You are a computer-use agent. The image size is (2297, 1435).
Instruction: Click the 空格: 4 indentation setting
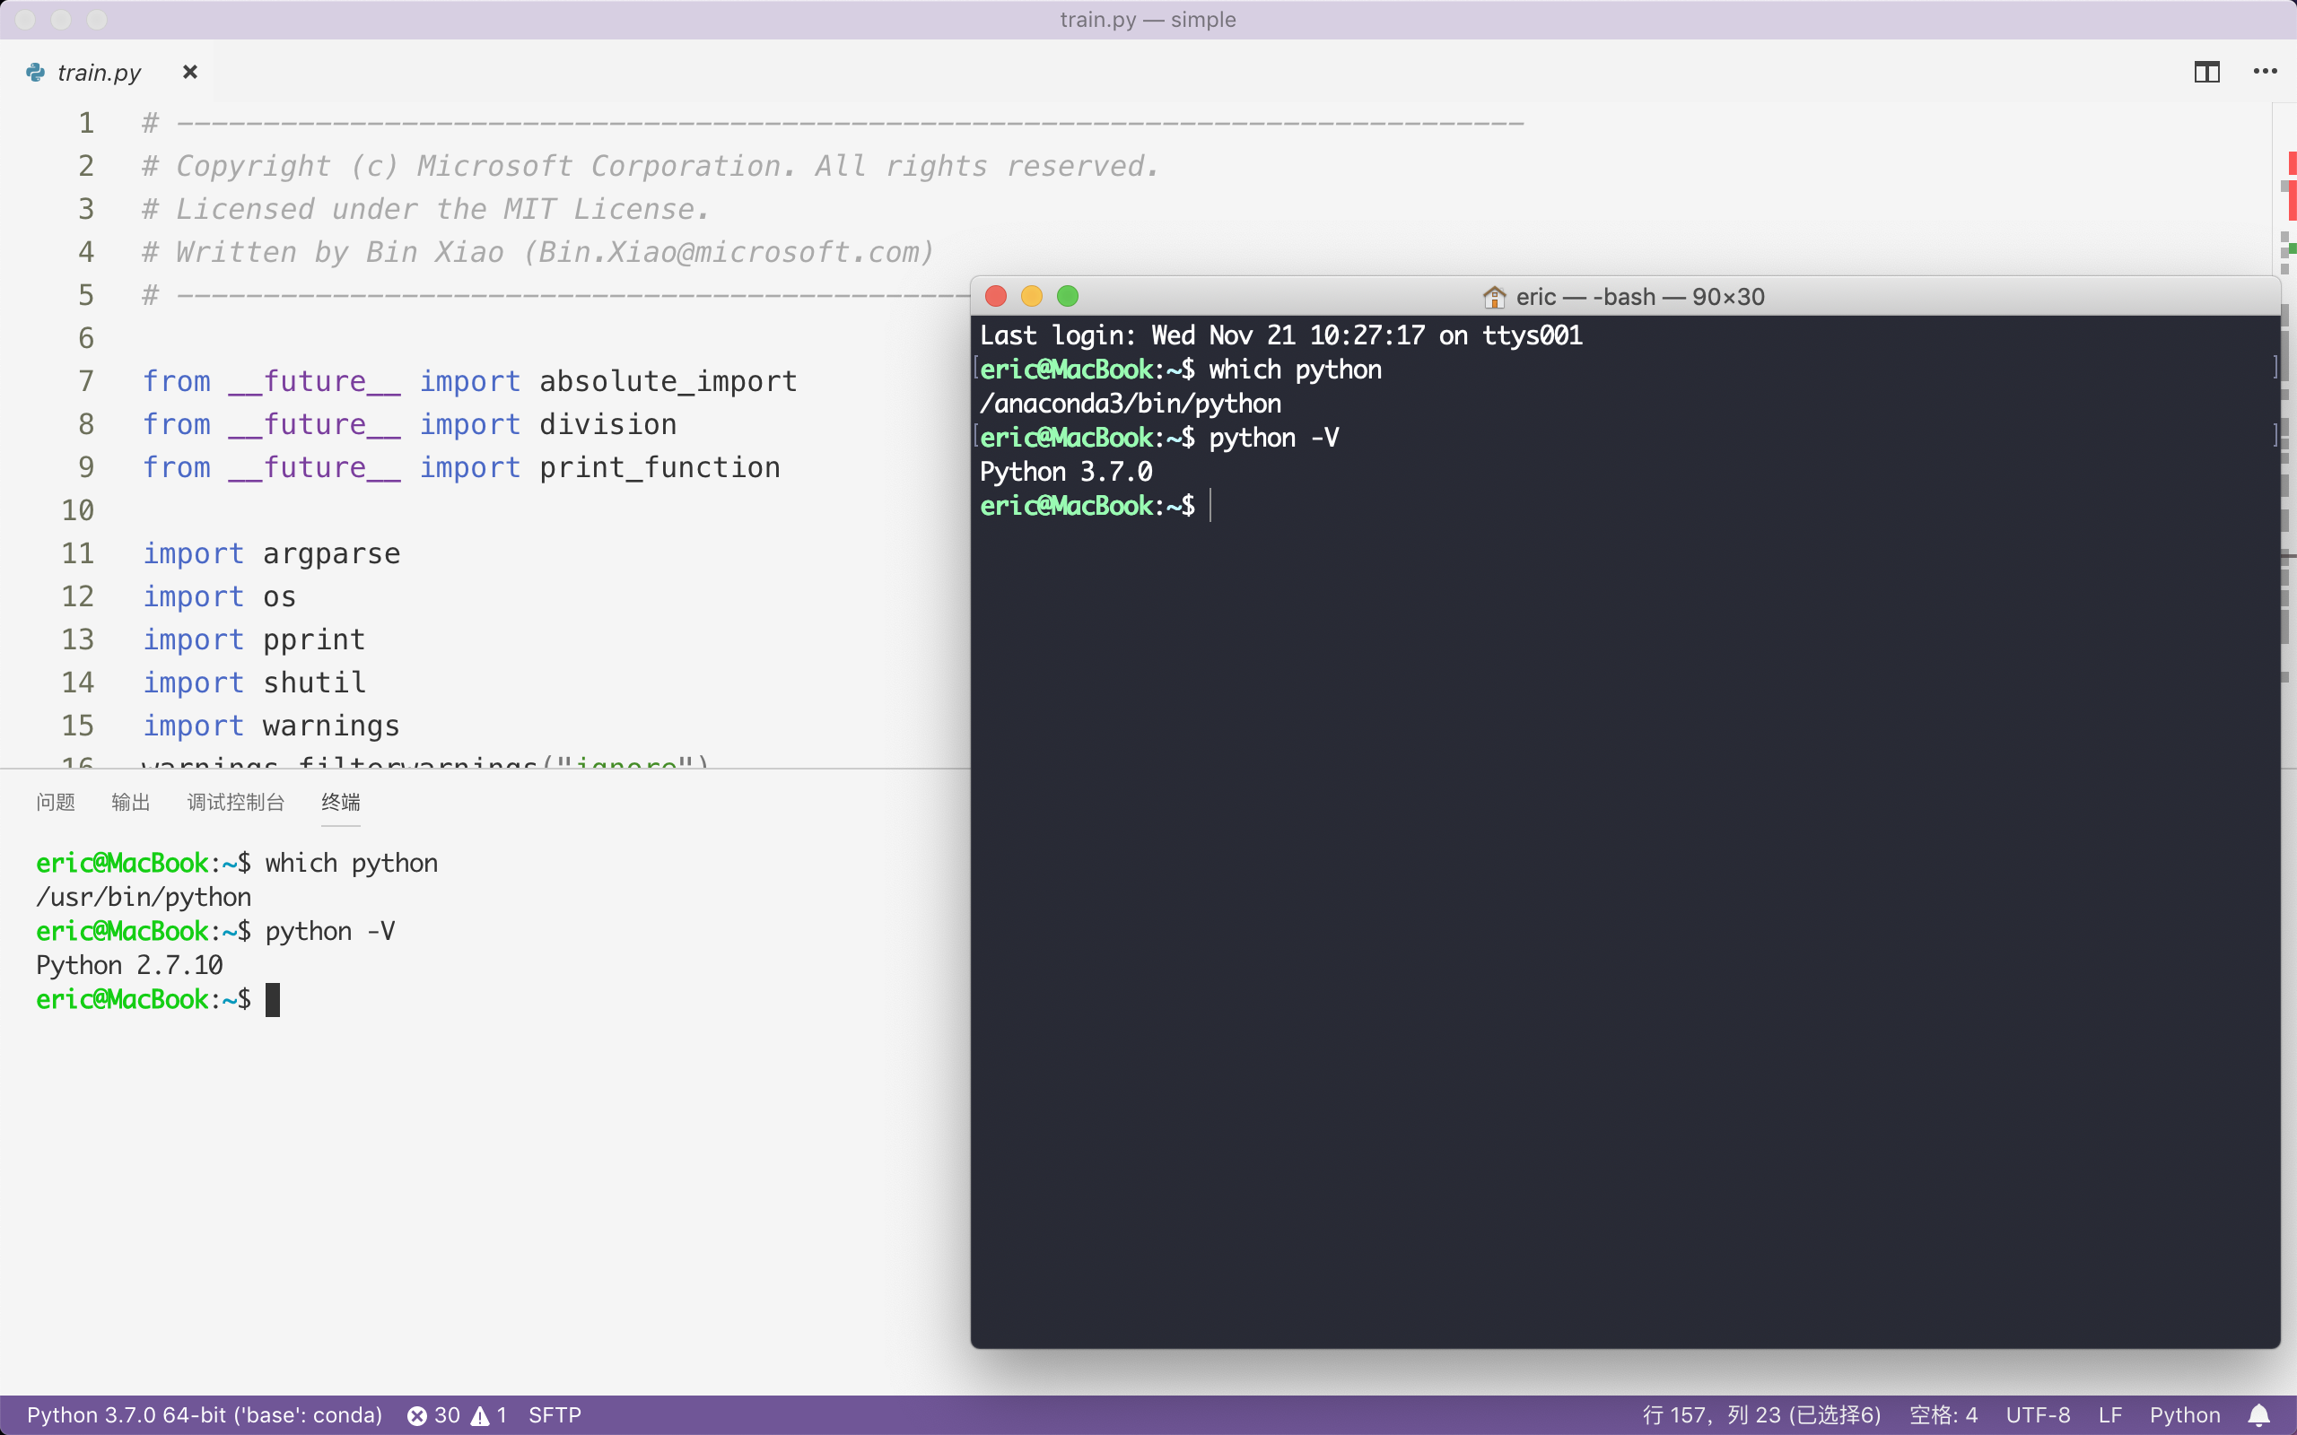[1943, 1415]
